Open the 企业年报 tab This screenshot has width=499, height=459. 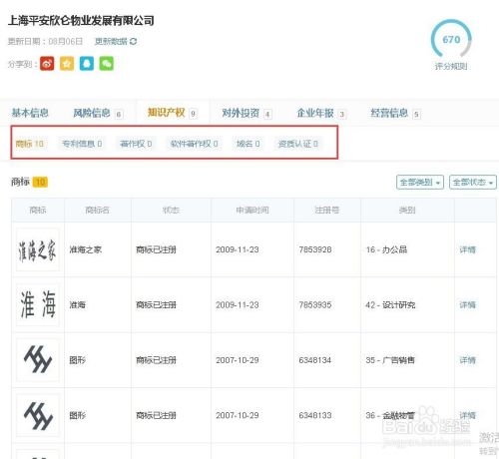click(x=321, y=113)
